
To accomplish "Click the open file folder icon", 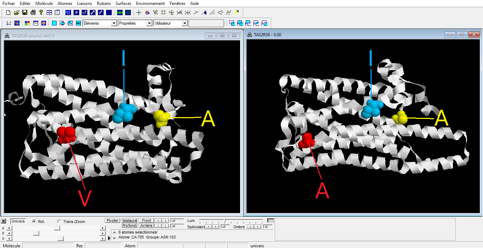I will point(16,13).
